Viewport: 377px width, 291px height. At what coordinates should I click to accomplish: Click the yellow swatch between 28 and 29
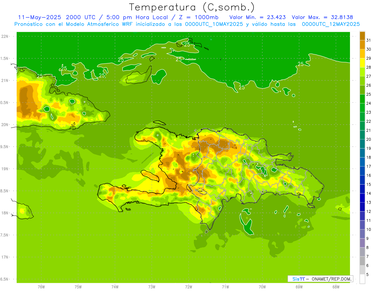(x=362, y=63)
